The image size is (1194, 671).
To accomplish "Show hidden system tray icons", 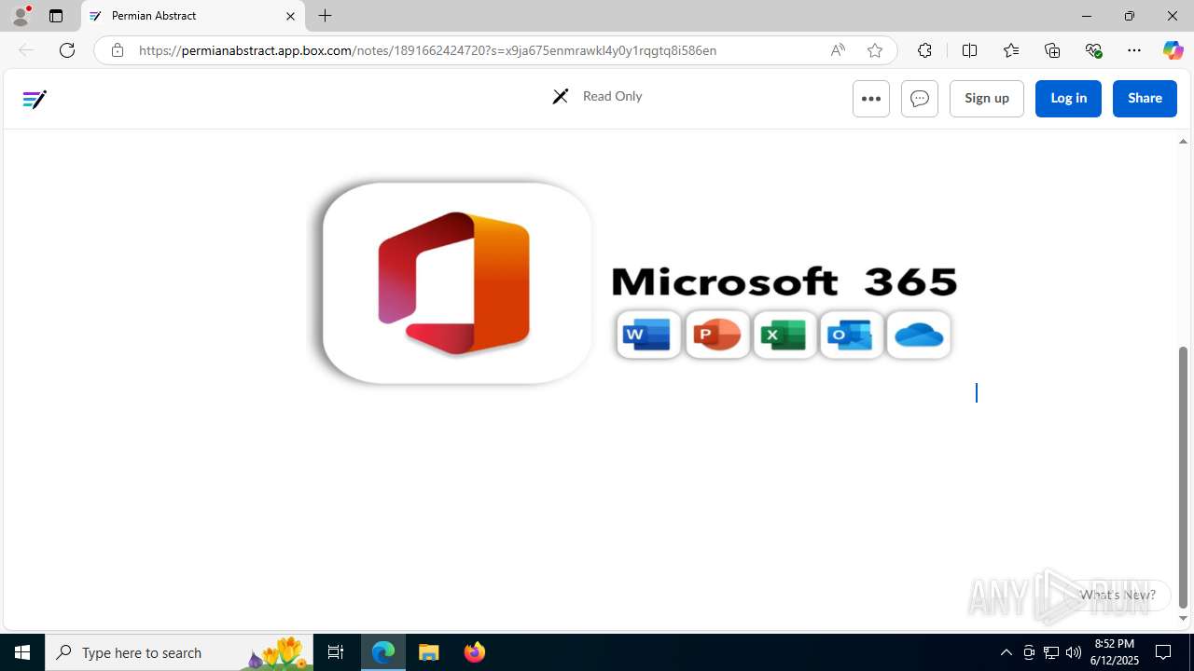I will click(x=1007, y=652).
